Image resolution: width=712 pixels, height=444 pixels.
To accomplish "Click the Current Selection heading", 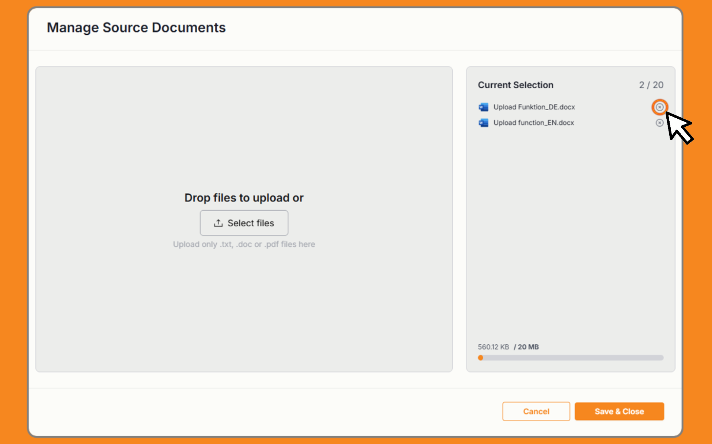I will pyautogui.click(x=515, y=85).
